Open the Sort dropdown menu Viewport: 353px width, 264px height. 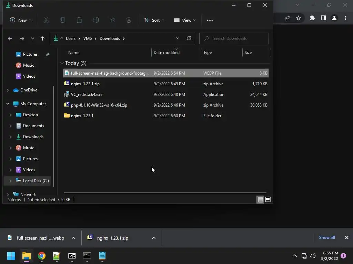coord(154,20)
